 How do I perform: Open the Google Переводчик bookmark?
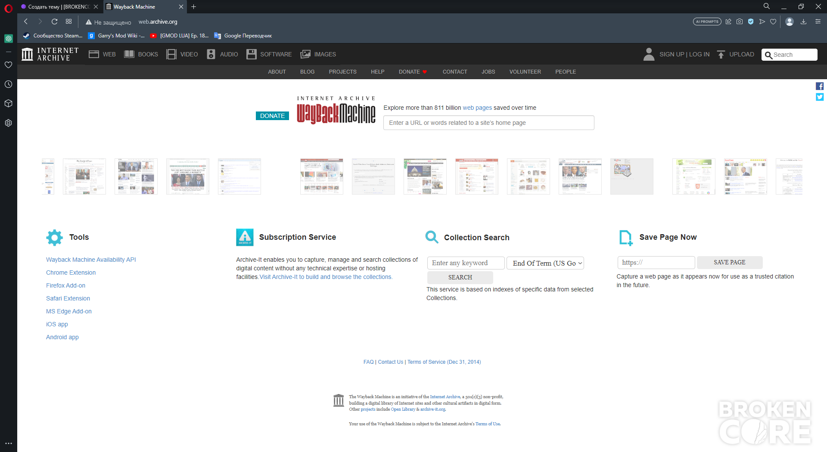(243, 36)
